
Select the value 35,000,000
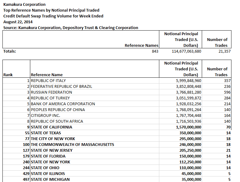191,180
